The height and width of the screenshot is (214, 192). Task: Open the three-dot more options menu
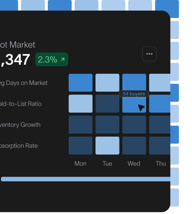click(149, 54)
